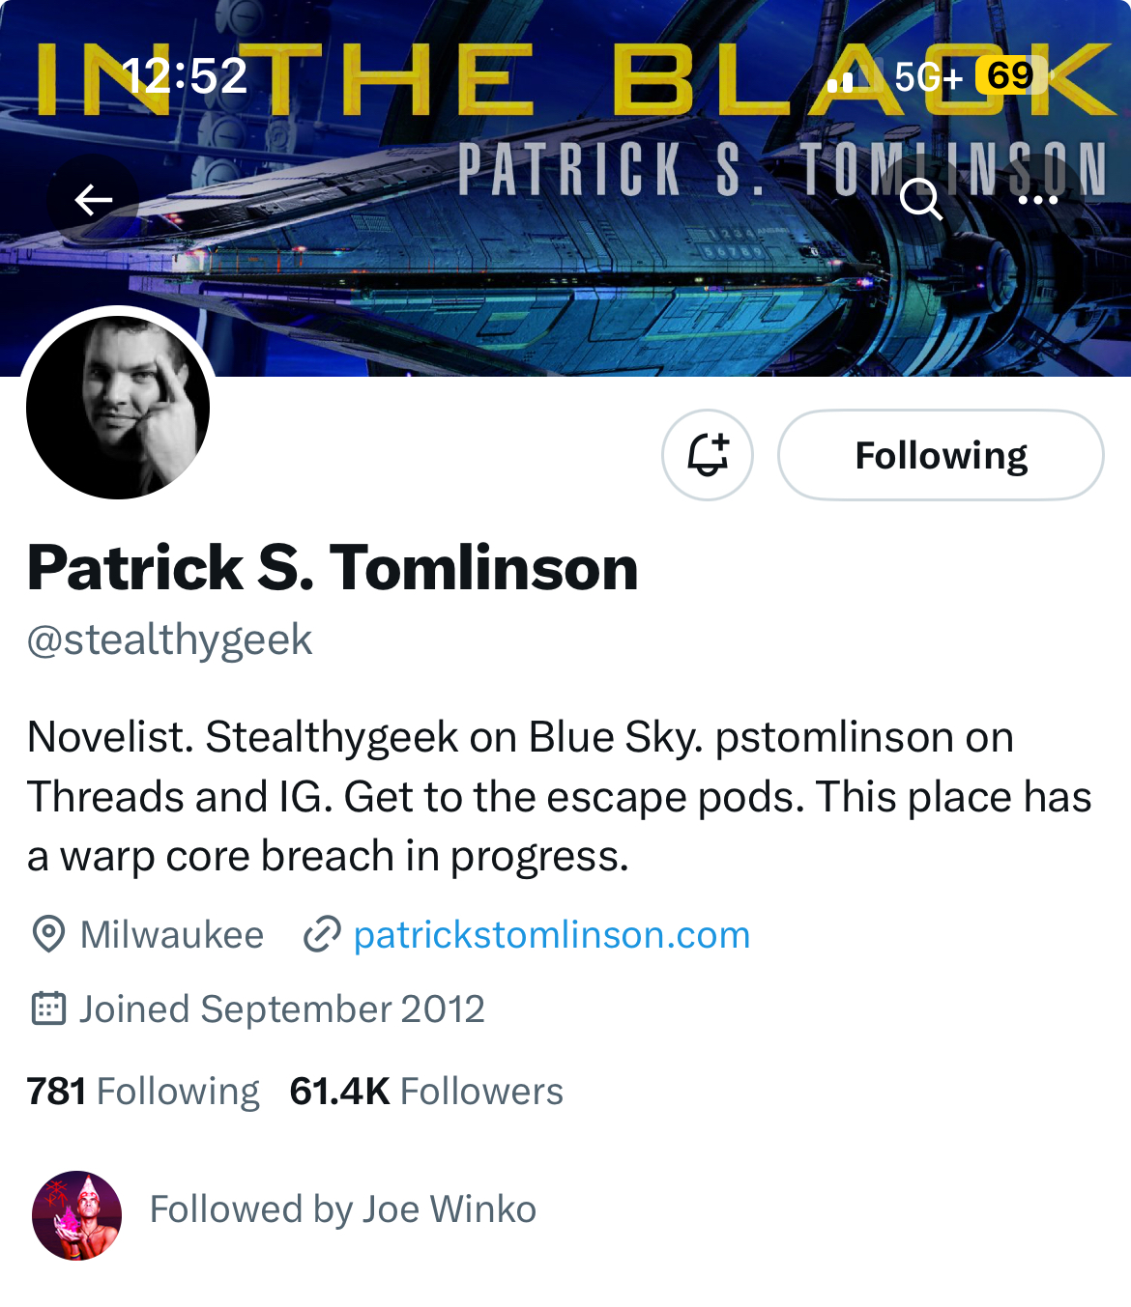Open Joe Winko's avatar thumbnail
Image resolution: width=1131 pixels, height=1307 pixels.
[x=77, y=1215]
